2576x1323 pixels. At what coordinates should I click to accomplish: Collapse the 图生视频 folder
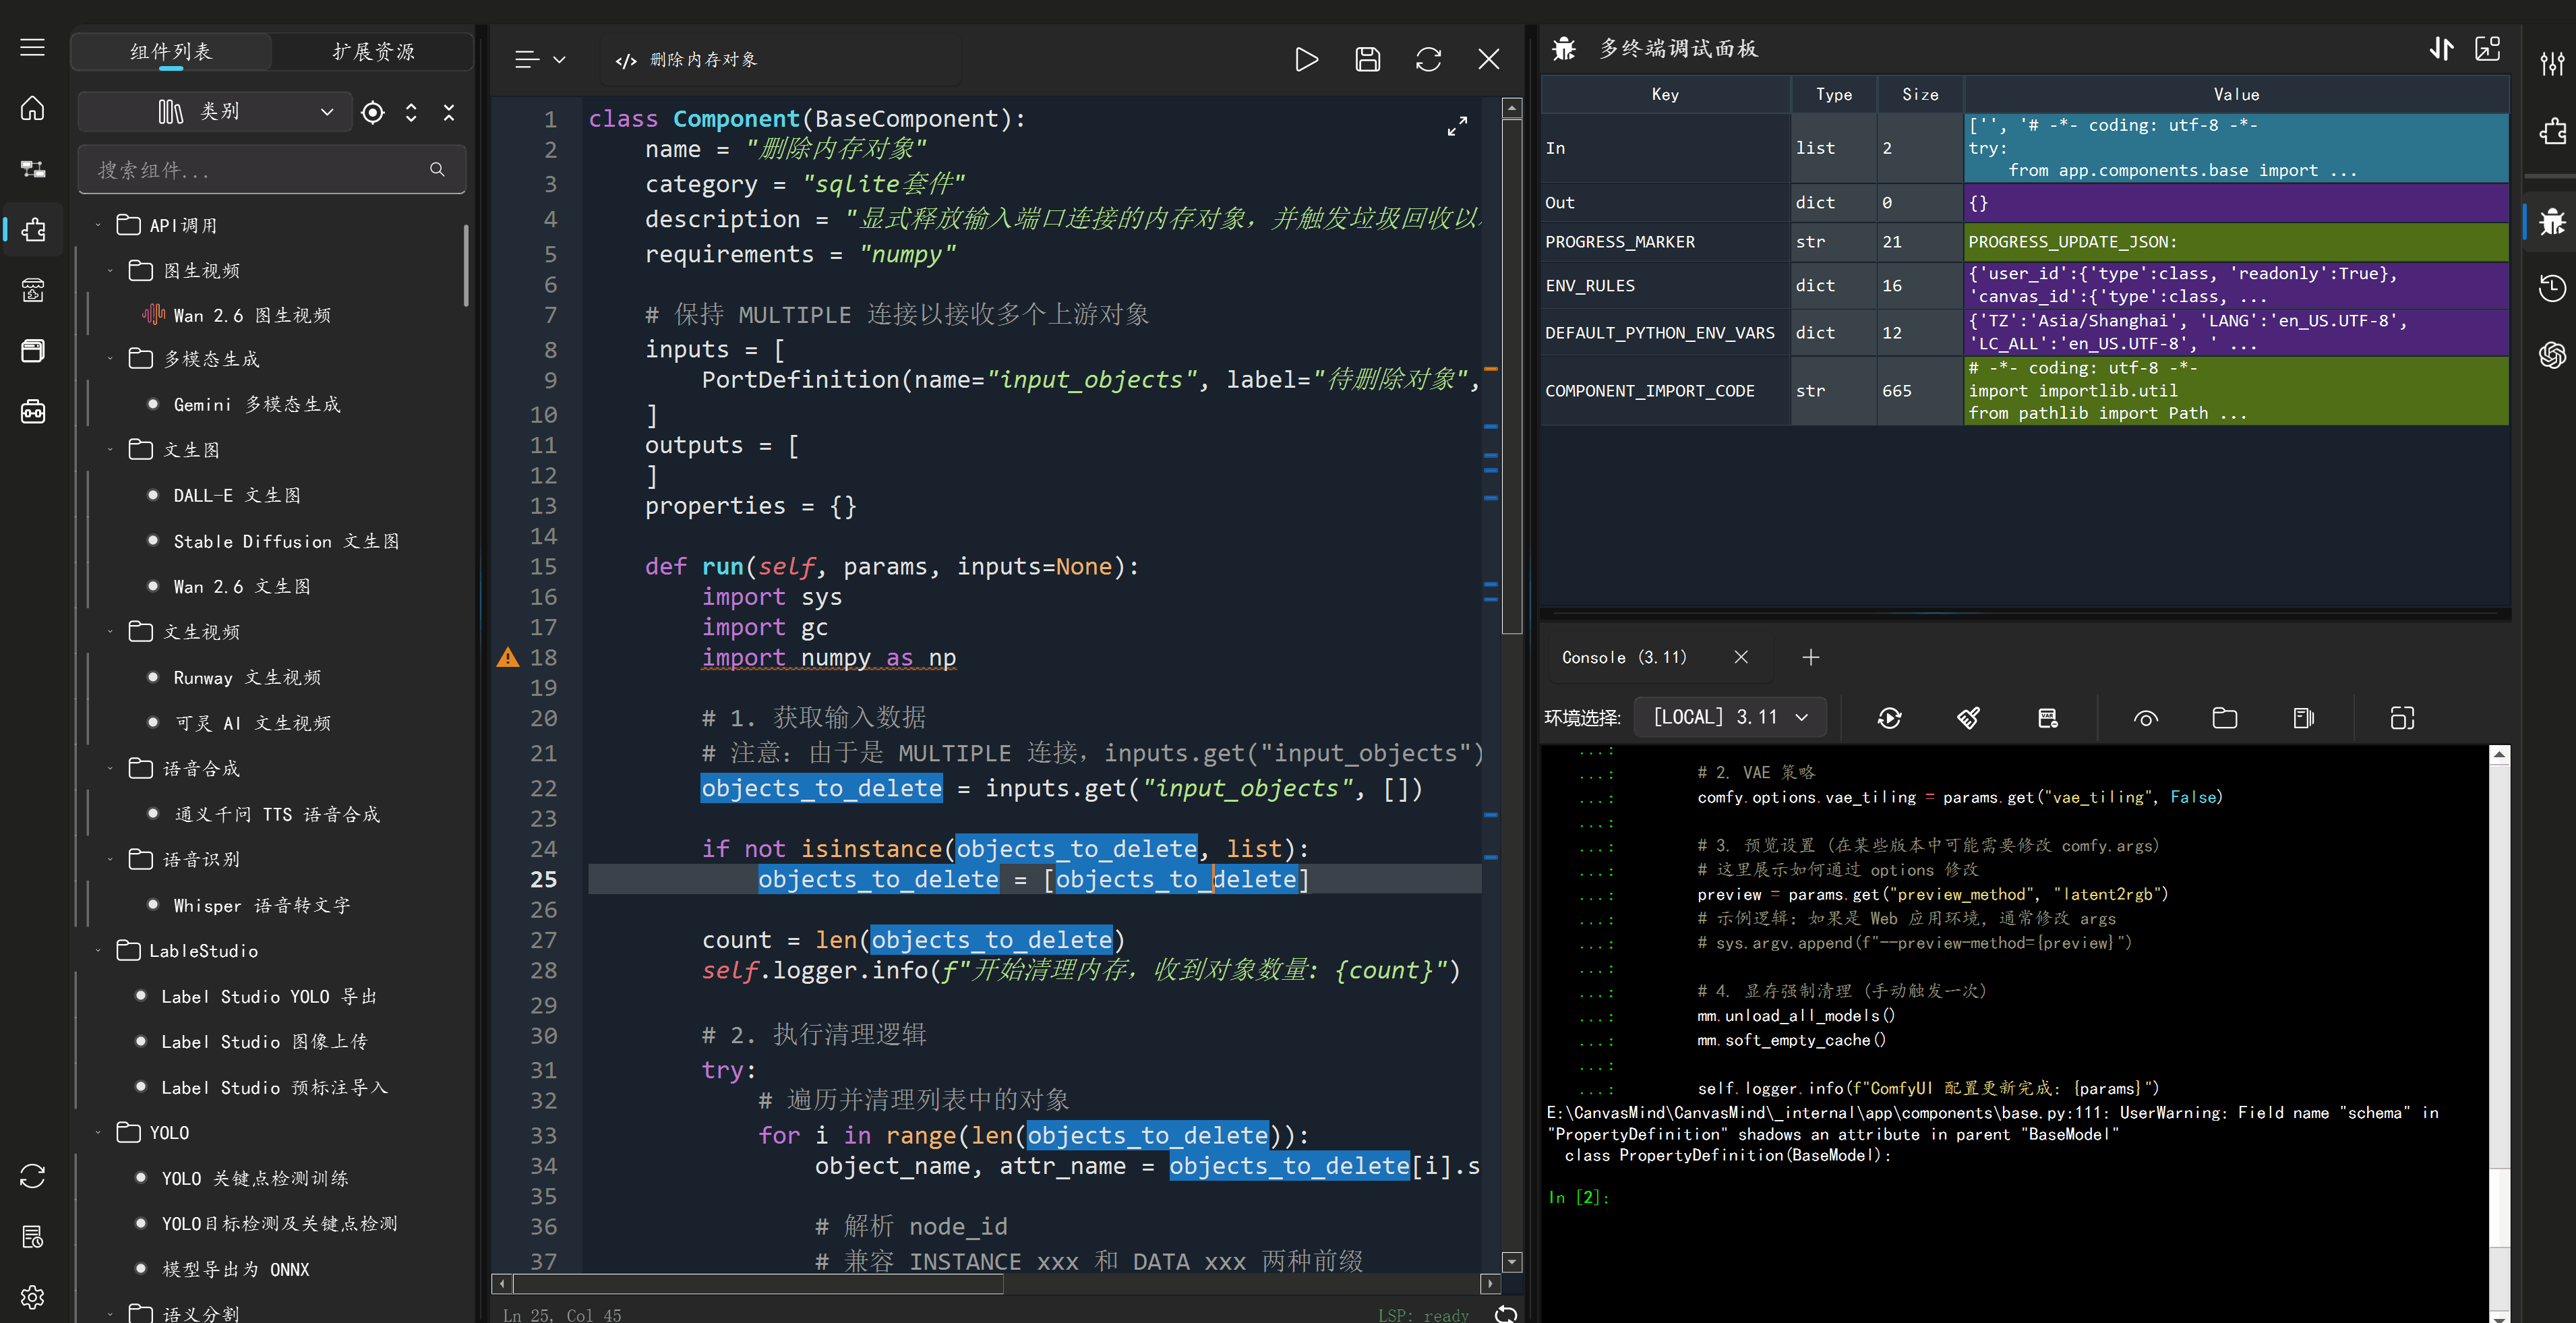point(110,271)
